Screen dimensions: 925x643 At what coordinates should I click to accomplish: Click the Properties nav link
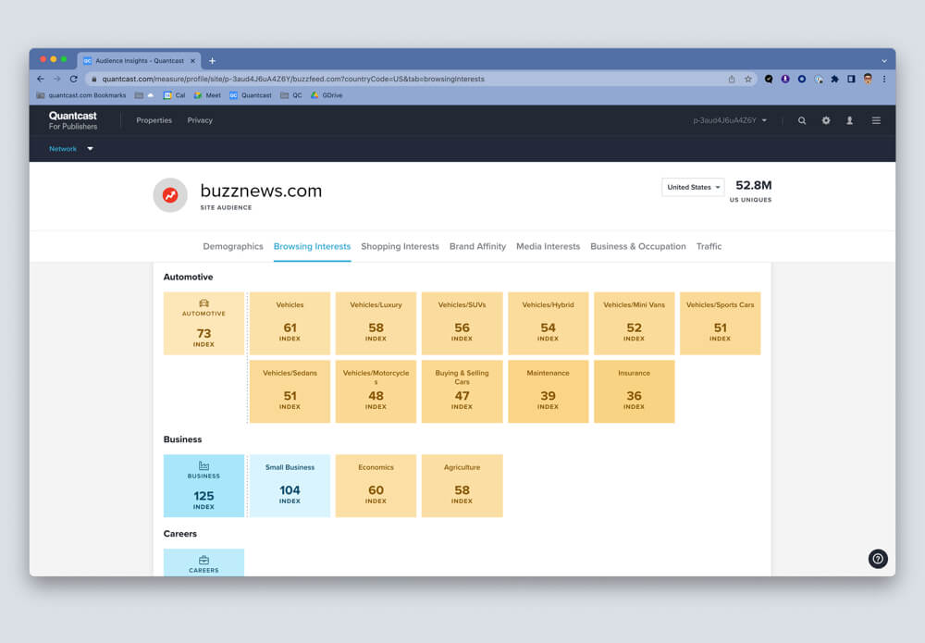[154, 120]
